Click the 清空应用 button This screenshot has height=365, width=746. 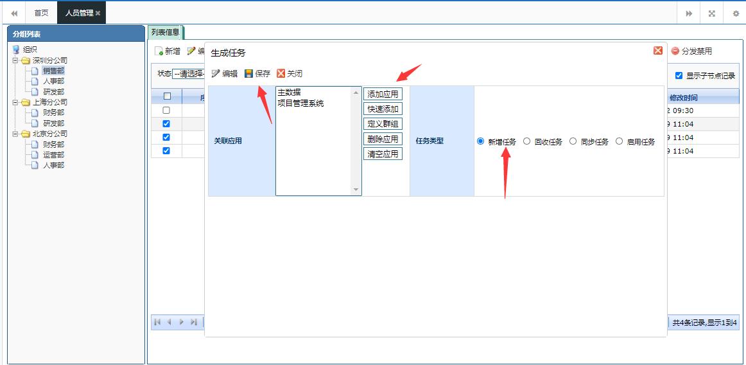click(x=383, y=154)
